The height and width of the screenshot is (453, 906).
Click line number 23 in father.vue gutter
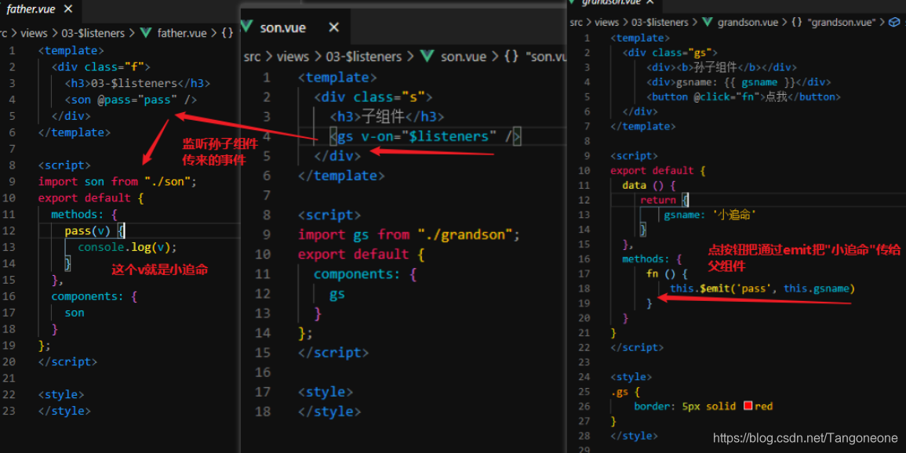coord(9,411)
